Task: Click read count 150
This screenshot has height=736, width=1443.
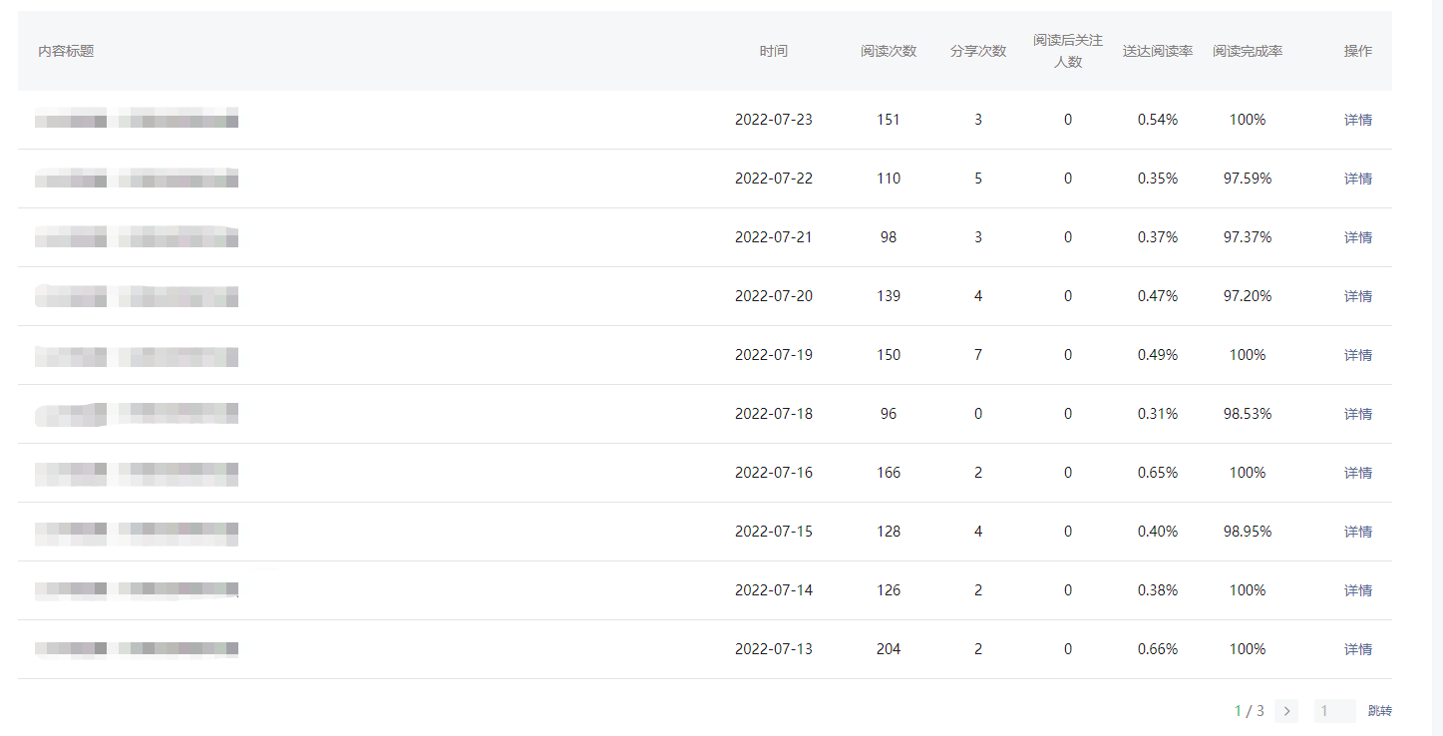Action: pyautogui.click(x=889, y=355)
